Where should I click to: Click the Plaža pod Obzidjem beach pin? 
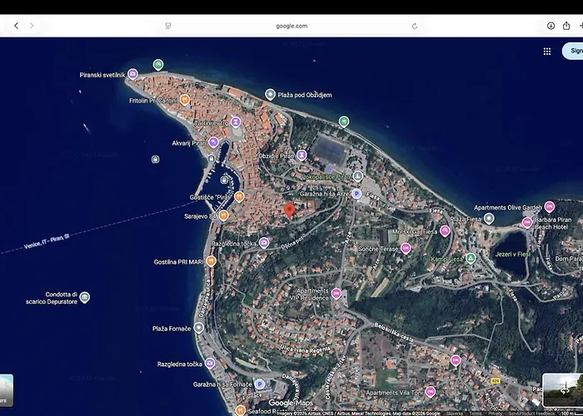[x=270, y=95]
